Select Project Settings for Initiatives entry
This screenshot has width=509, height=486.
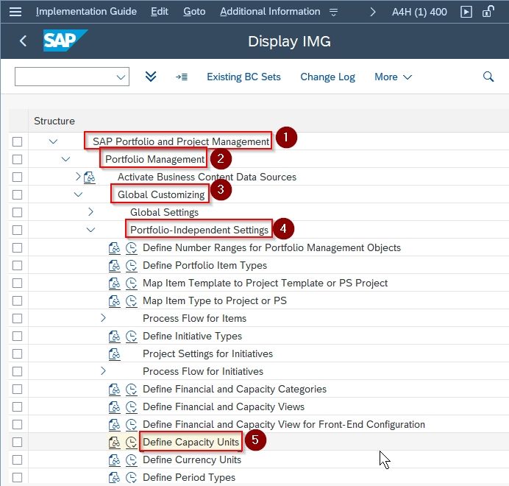(x=207, y=353)
